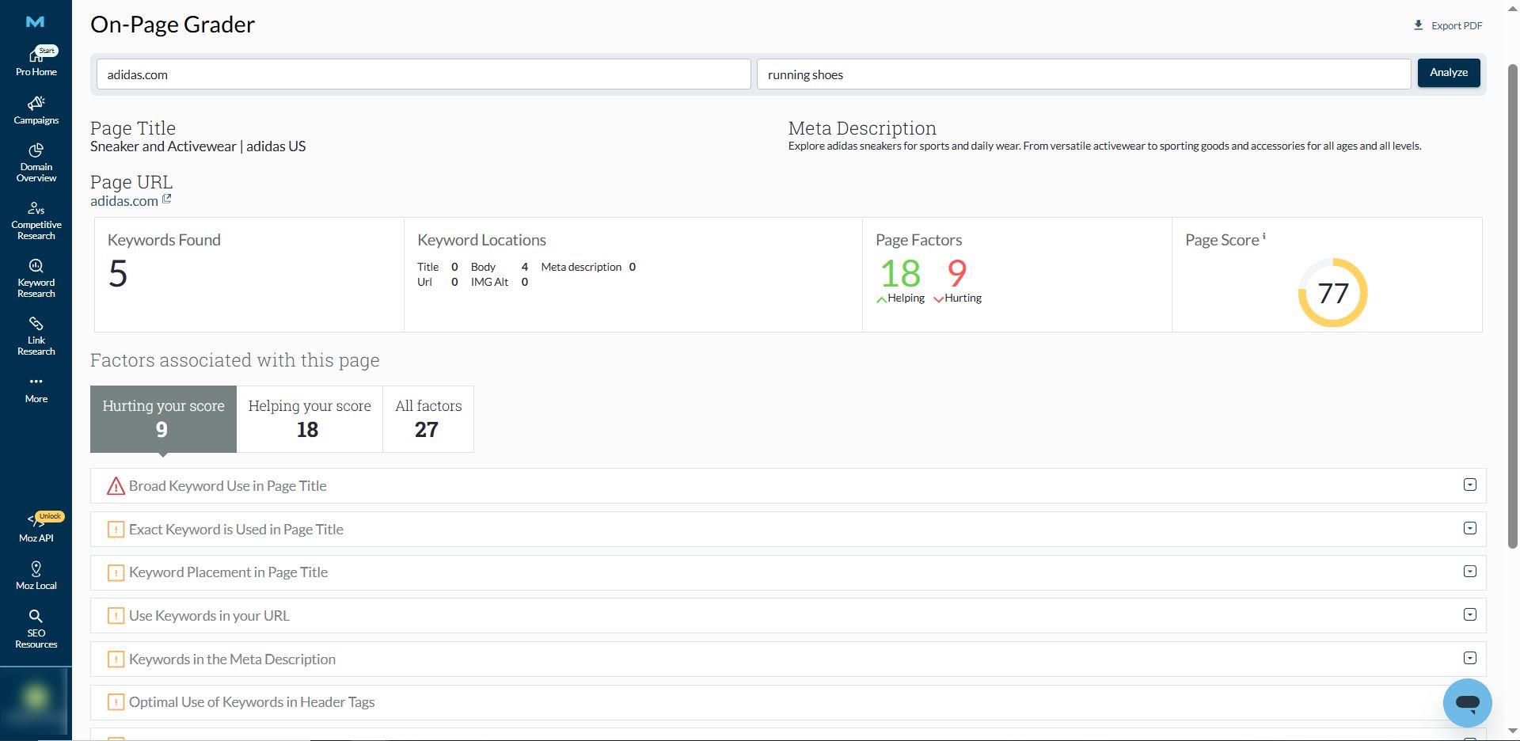Open the chat support bubble
This screenshot has height=741, width=1520.
1466,702
